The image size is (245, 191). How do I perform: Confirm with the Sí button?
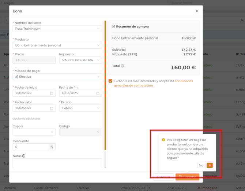(x=210, y=165)
